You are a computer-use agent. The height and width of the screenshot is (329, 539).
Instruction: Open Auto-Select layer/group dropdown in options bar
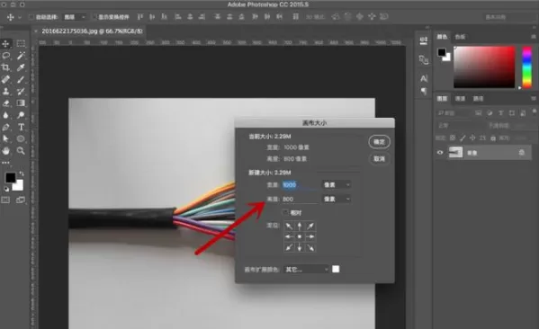[x=75, y=17]
